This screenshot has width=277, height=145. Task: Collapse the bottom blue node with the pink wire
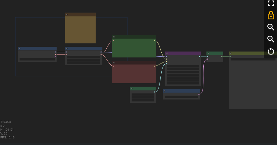(165, 91)
